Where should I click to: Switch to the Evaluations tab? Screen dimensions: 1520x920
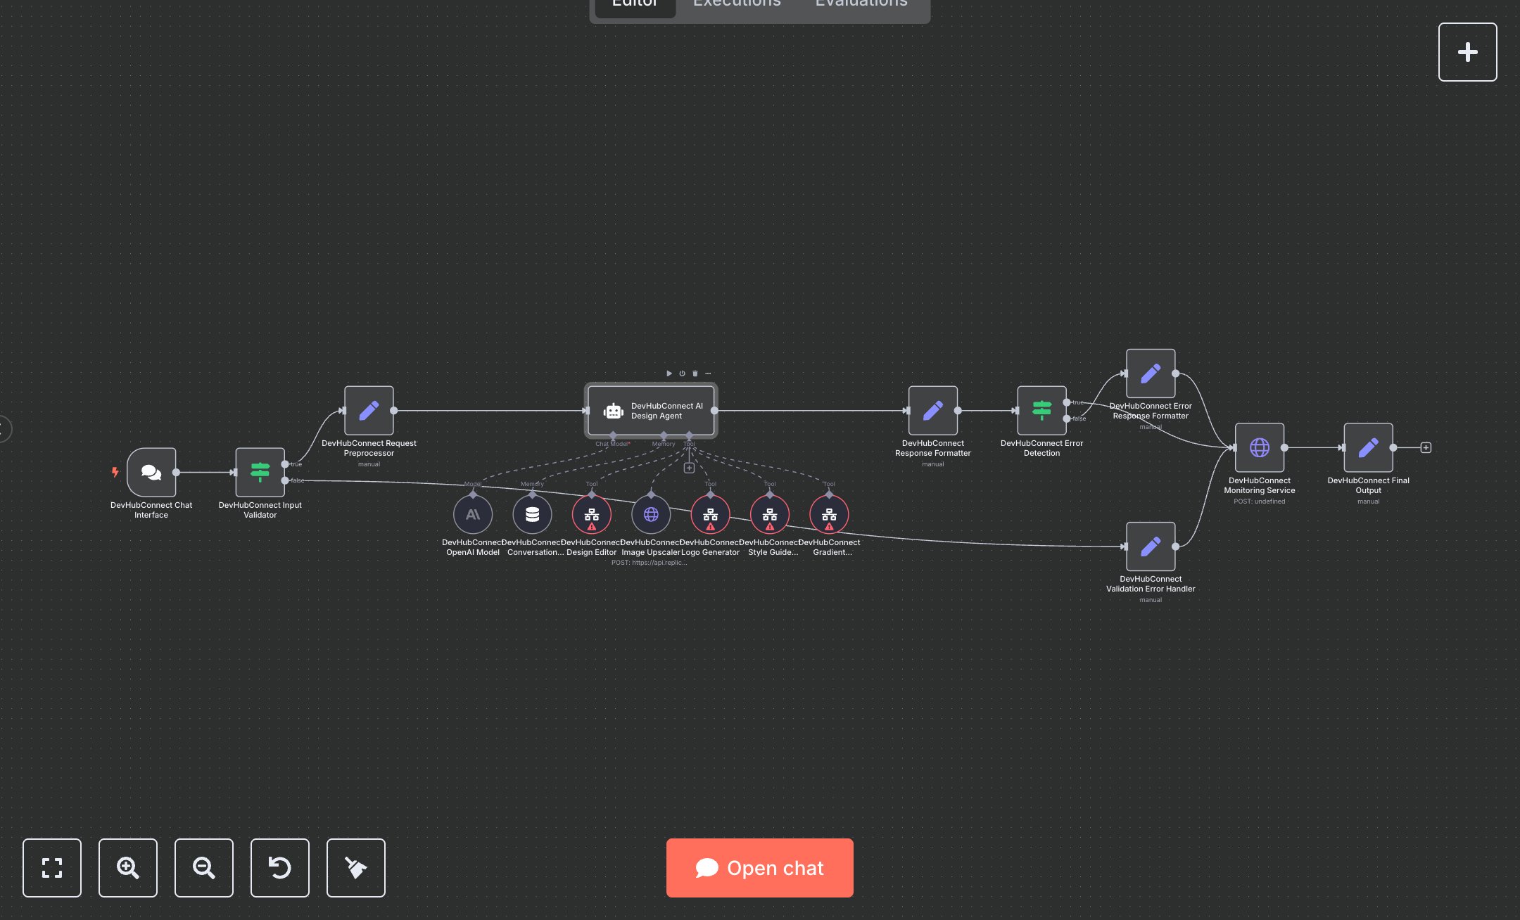pos(861,4)
